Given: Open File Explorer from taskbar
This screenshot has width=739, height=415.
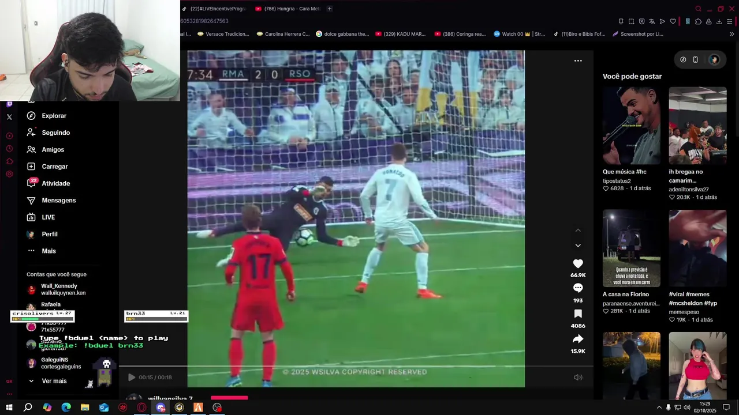Looking at the screenshot, I should click(85, 408).
